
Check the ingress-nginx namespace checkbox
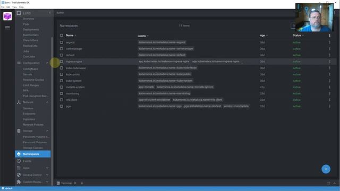(62, 62)
